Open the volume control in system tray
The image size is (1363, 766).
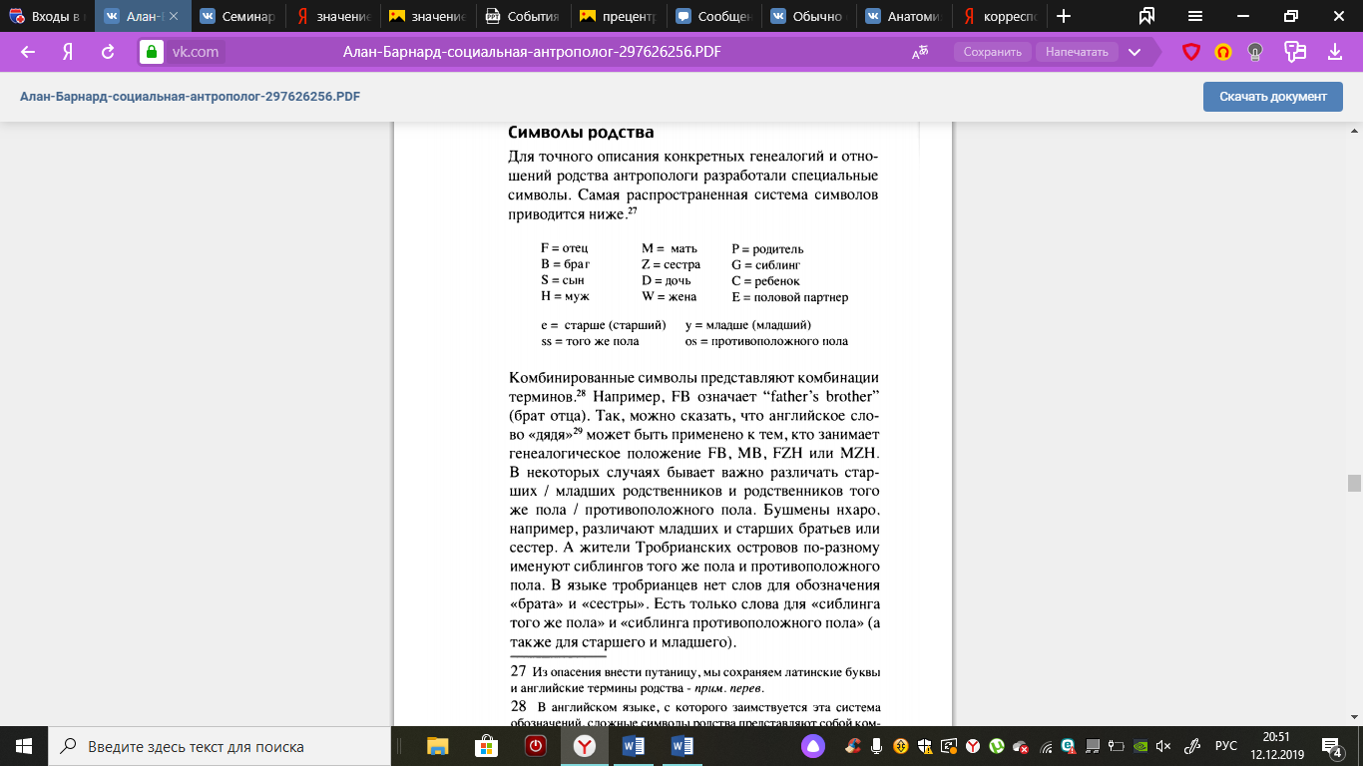(1162, 746)
